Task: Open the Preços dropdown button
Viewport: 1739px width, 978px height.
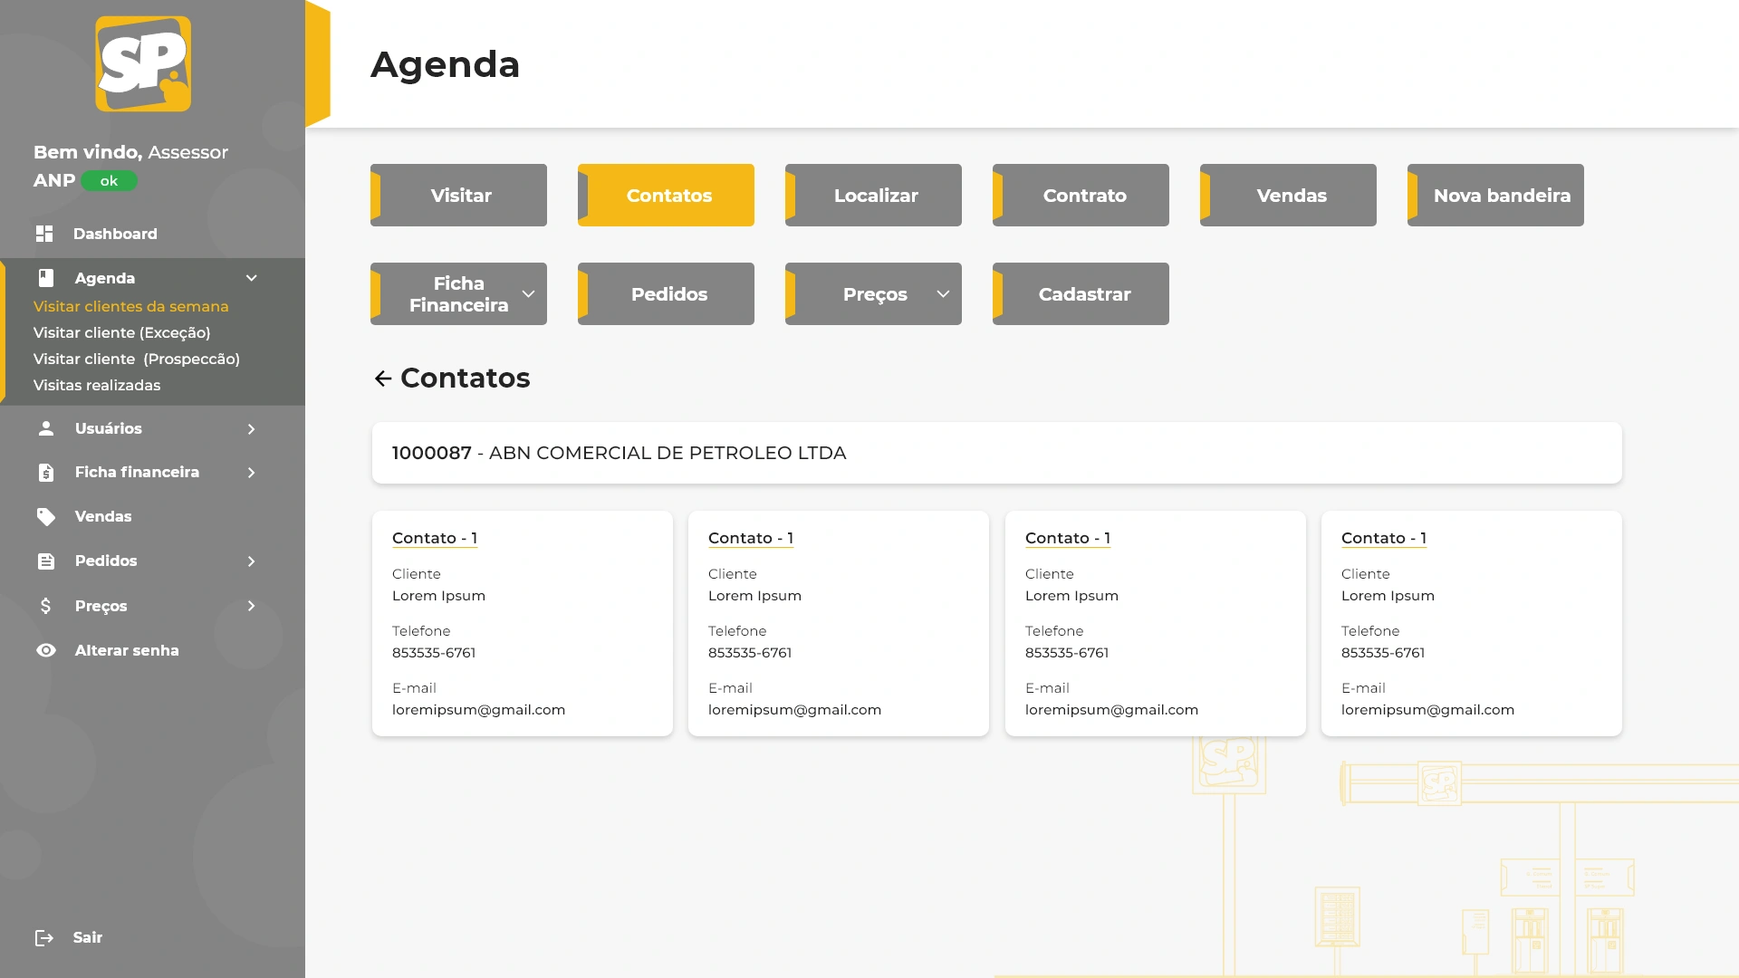Action: [x=873, y=294]
